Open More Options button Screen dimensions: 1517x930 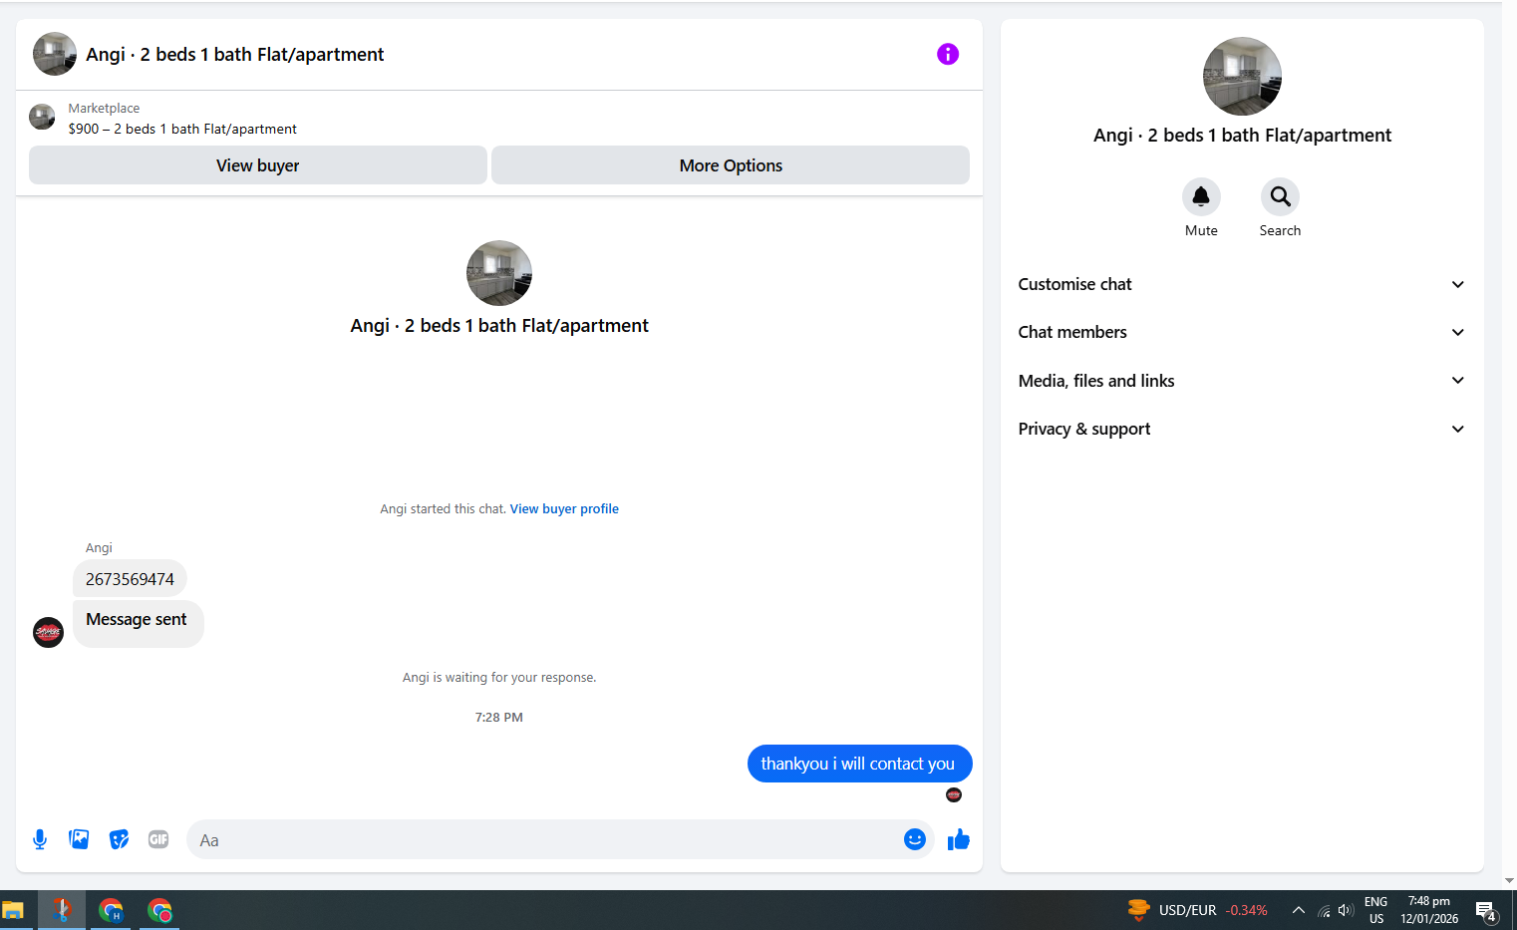pos(731,165)
